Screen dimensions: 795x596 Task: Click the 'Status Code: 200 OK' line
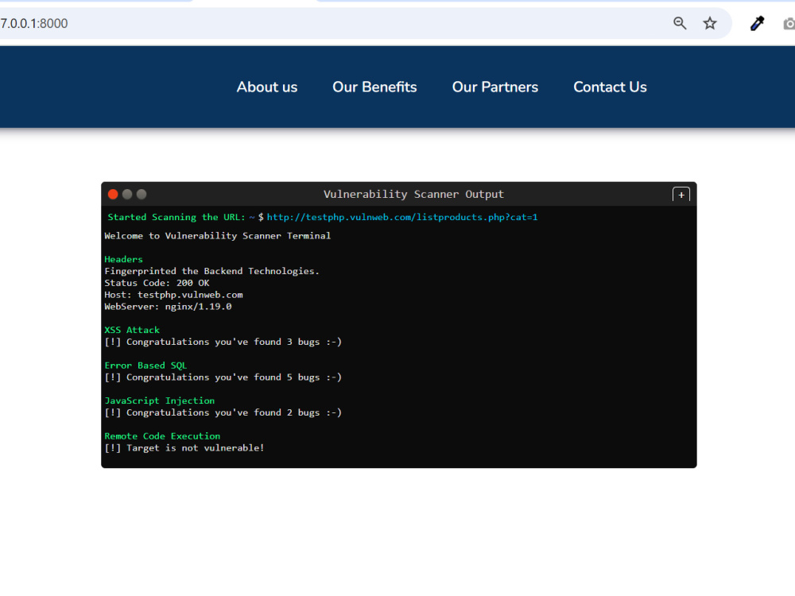click(157, 283)
